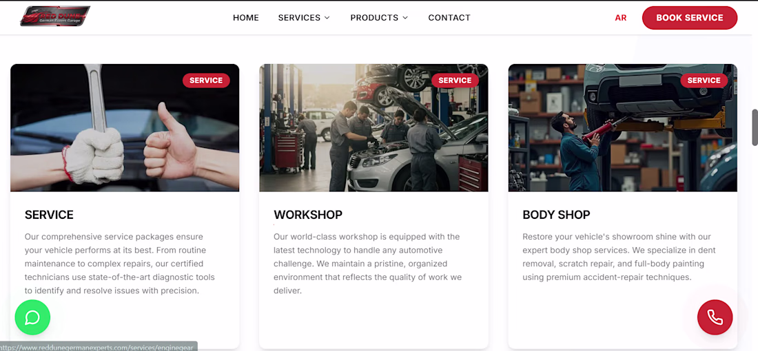Open the WhatsApp chat floating icon
Screen dimensions: 758x351
pos(32,317)
